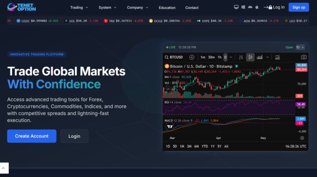317x177 pixels.
Task: Open the Apple download icon
Action: 257,7
